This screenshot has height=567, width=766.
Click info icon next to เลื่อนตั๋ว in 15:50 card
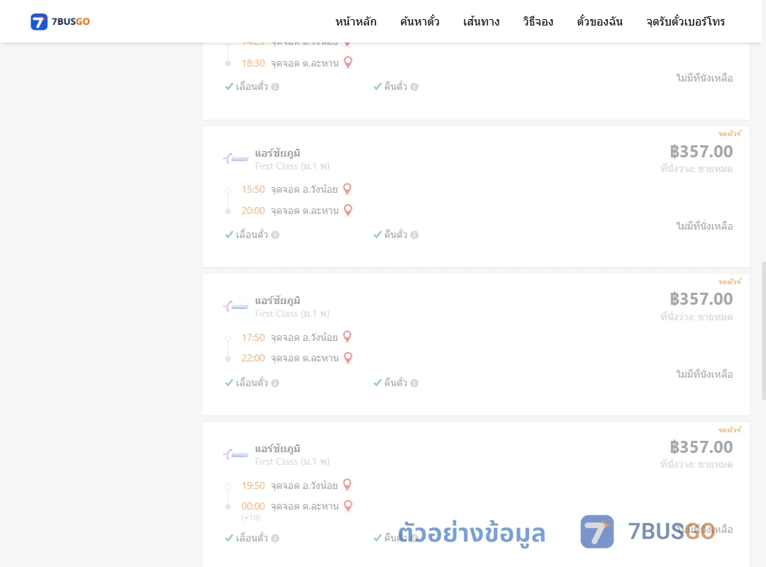(275, 235)
